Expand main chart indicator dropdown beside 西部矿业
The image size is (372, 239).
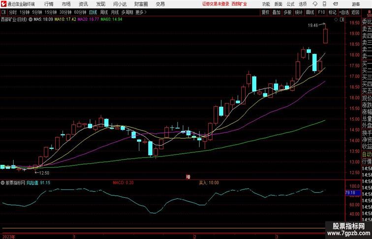[x=31, y=20]
